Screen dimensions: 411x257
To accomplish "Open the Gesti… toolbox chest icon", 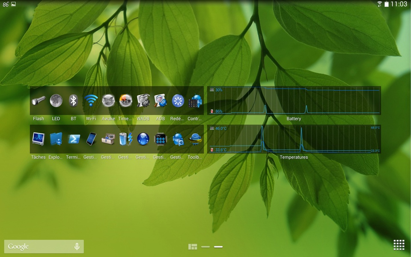I will click(108, 139).
